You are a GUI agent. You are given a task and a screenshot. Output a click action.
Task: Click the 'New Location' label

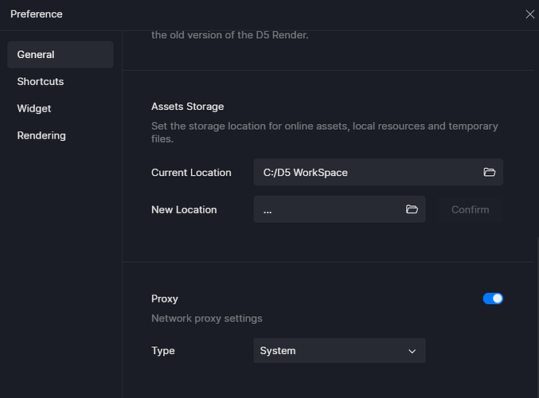click(x=184, y=209)
